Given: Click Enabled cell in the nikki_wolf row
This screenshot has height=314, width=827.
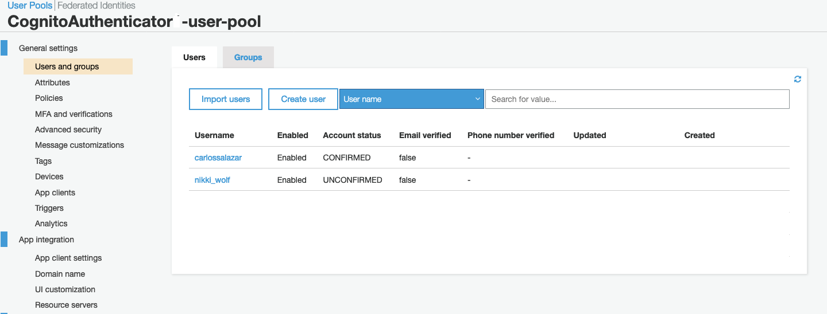Looking at the screenshot, I should [292, 180].
